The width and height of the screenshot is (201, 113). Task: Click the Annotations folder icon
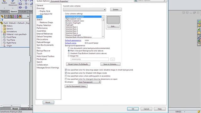point(4,31)
